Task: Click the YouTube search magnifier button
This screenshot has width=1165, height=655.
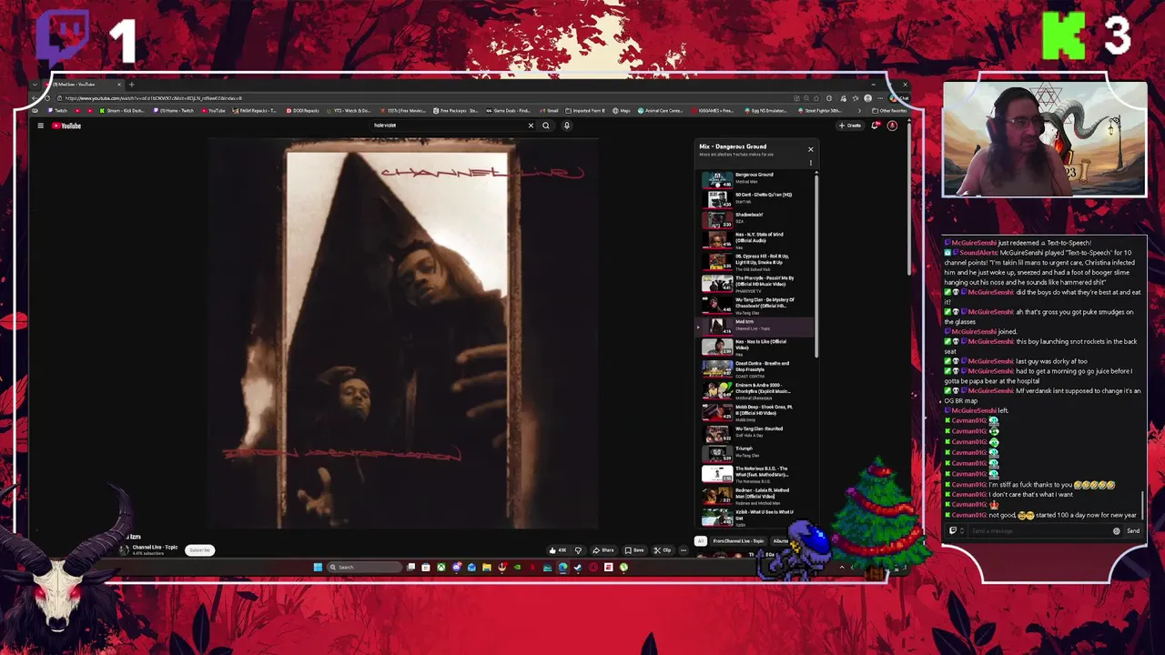Action: click(546, 126)
